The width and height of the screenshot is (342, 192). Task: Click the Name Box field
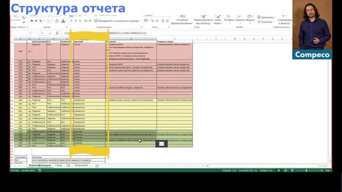coord(21,33)
